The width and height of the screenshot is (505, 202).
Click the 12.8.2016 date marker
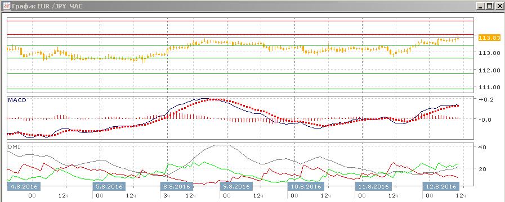coord(440,186)
